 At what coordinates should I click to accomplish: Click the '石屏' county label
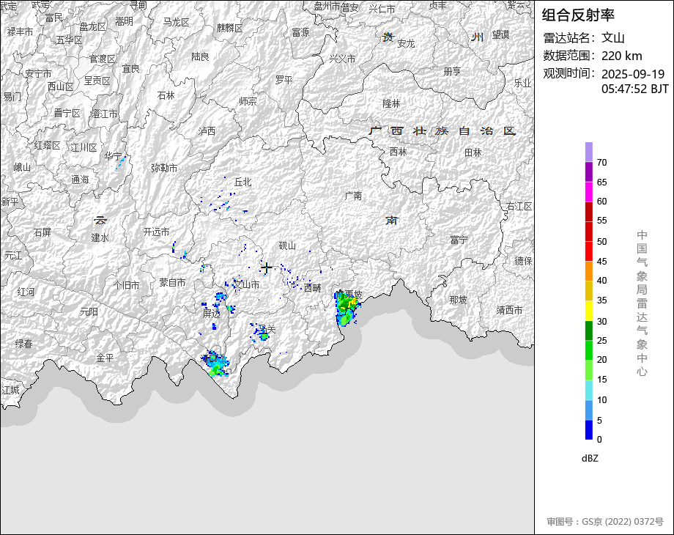tap(42, 232)
